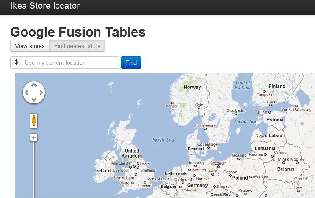Click the Ireland country label
Image resolution: width=315 pixels, height=198 pixels.
[x=103, y=171]
